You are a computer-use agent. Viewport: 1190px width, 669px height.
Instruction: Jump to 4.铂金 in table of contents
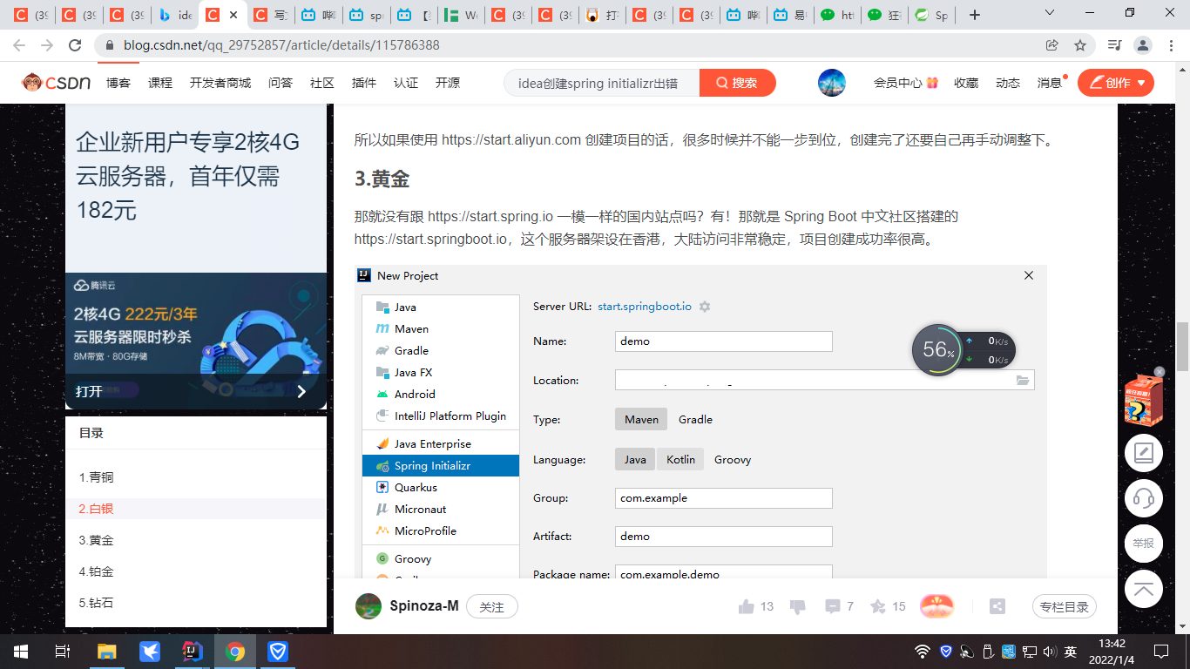coord(97,571)
